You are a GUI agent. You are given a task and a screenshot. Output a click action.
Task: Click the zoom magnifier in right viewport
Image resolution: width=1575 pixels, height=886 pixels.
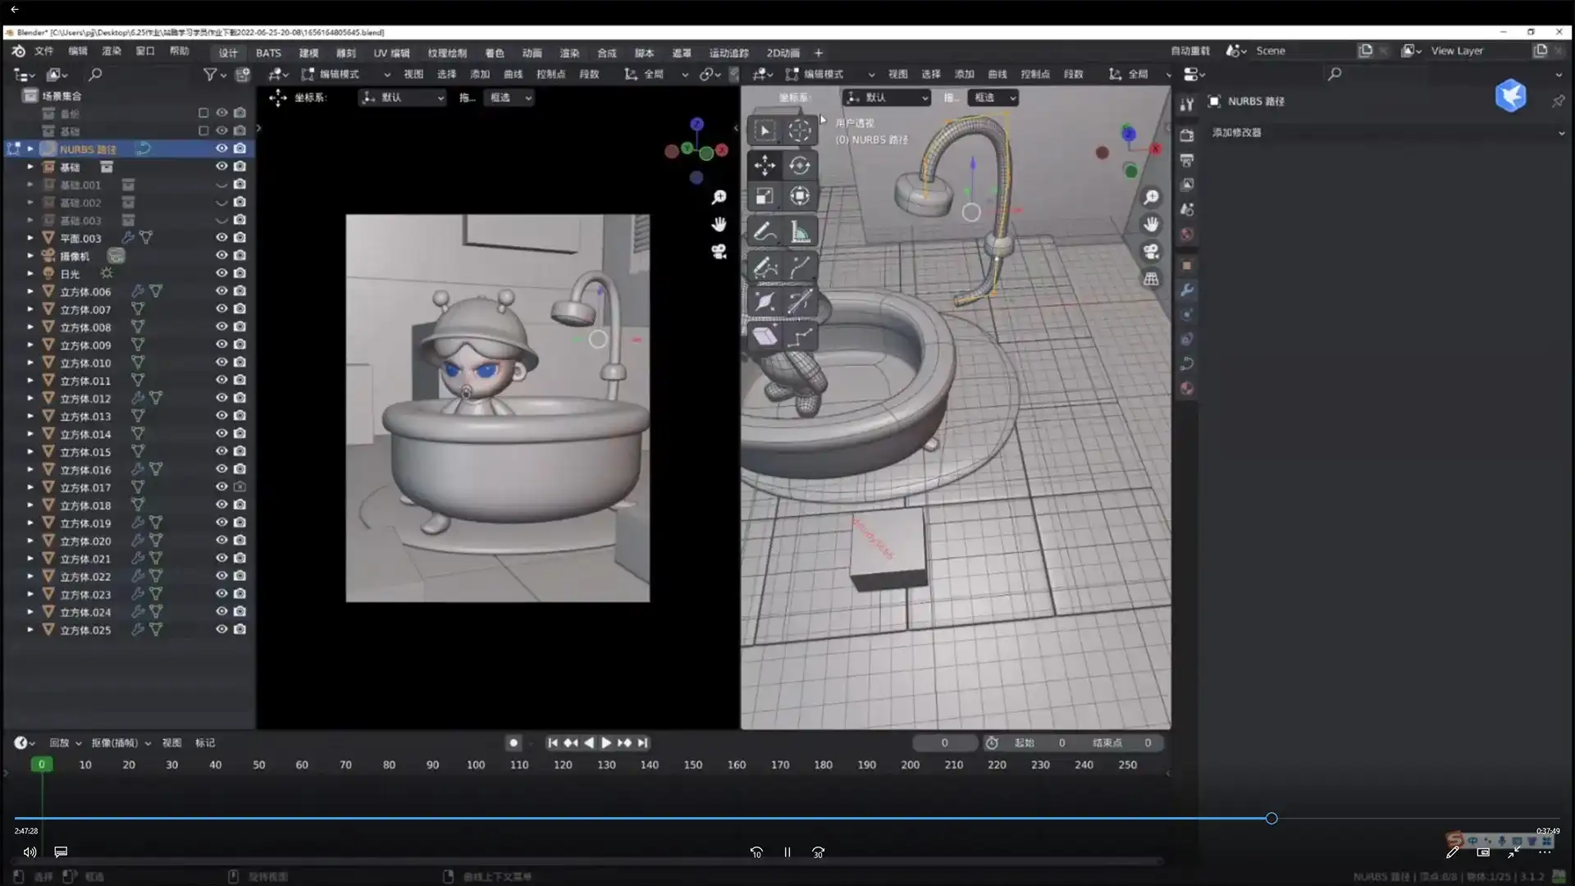tap(1151, 197)
